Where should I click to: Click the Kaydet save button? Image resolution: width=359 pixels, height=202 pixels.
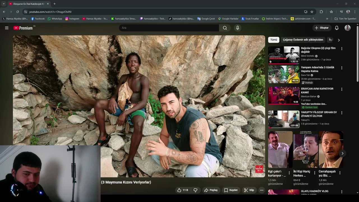(x=231, y=190)
